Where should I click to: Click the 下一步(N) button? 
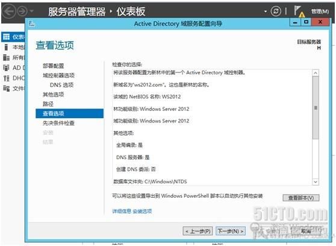[231, 231]
